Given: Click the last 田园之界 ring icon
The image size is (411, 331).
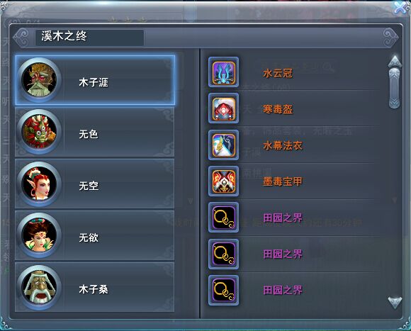Looking at the screenshot, I should (x=224, y=291).
